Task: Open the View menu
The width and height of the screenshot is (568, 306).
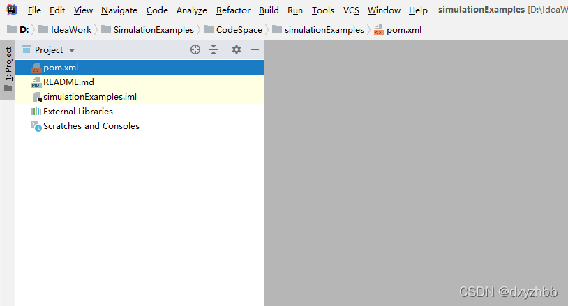Action: click(x=83, y=10)
